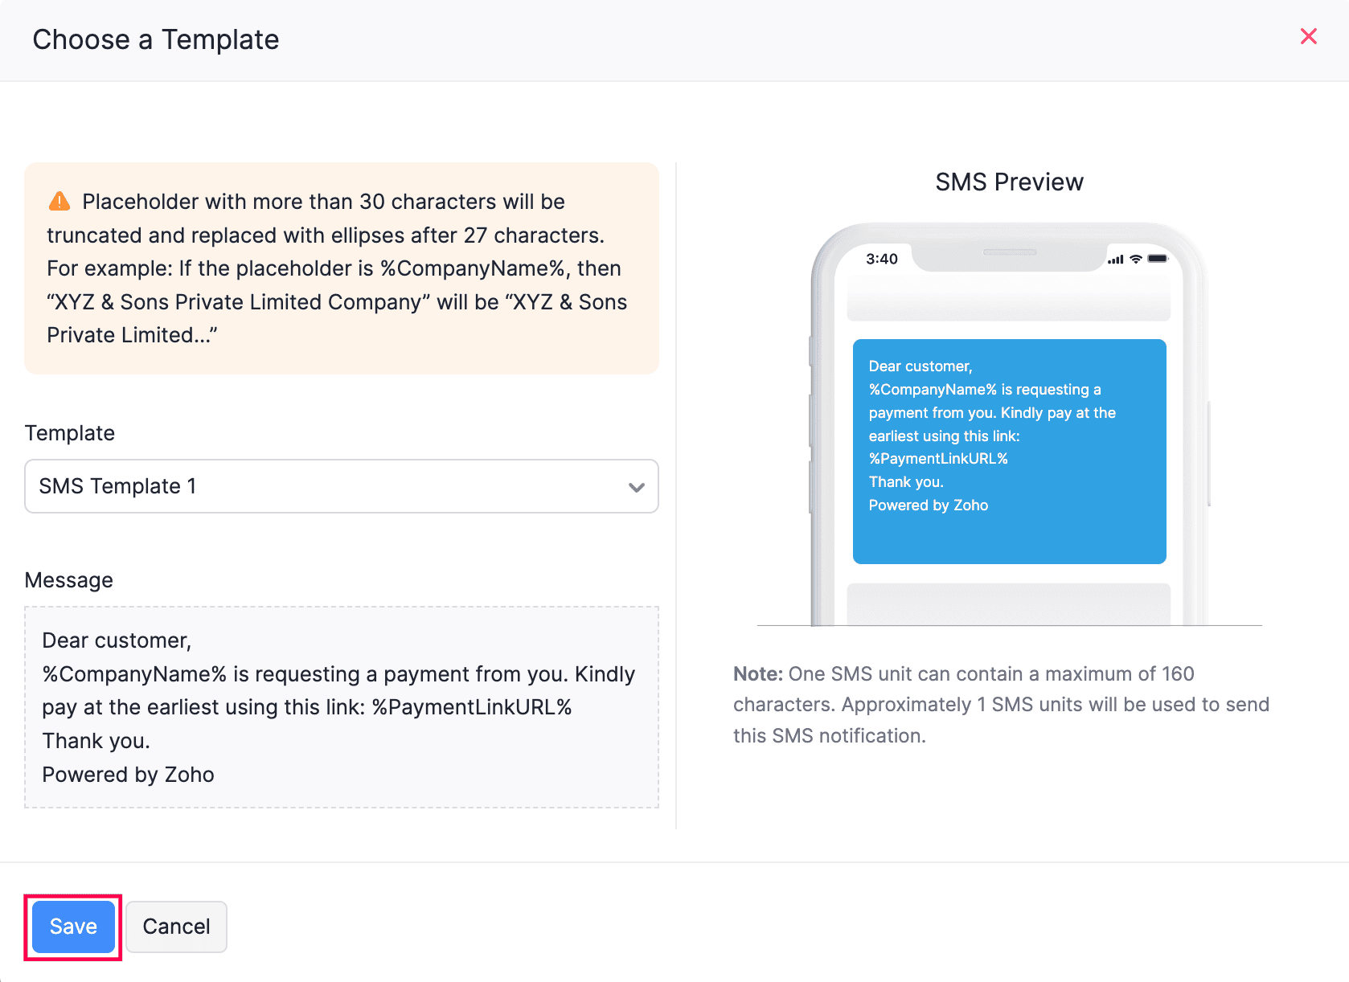Click the Template field label

tap(70, 433)
